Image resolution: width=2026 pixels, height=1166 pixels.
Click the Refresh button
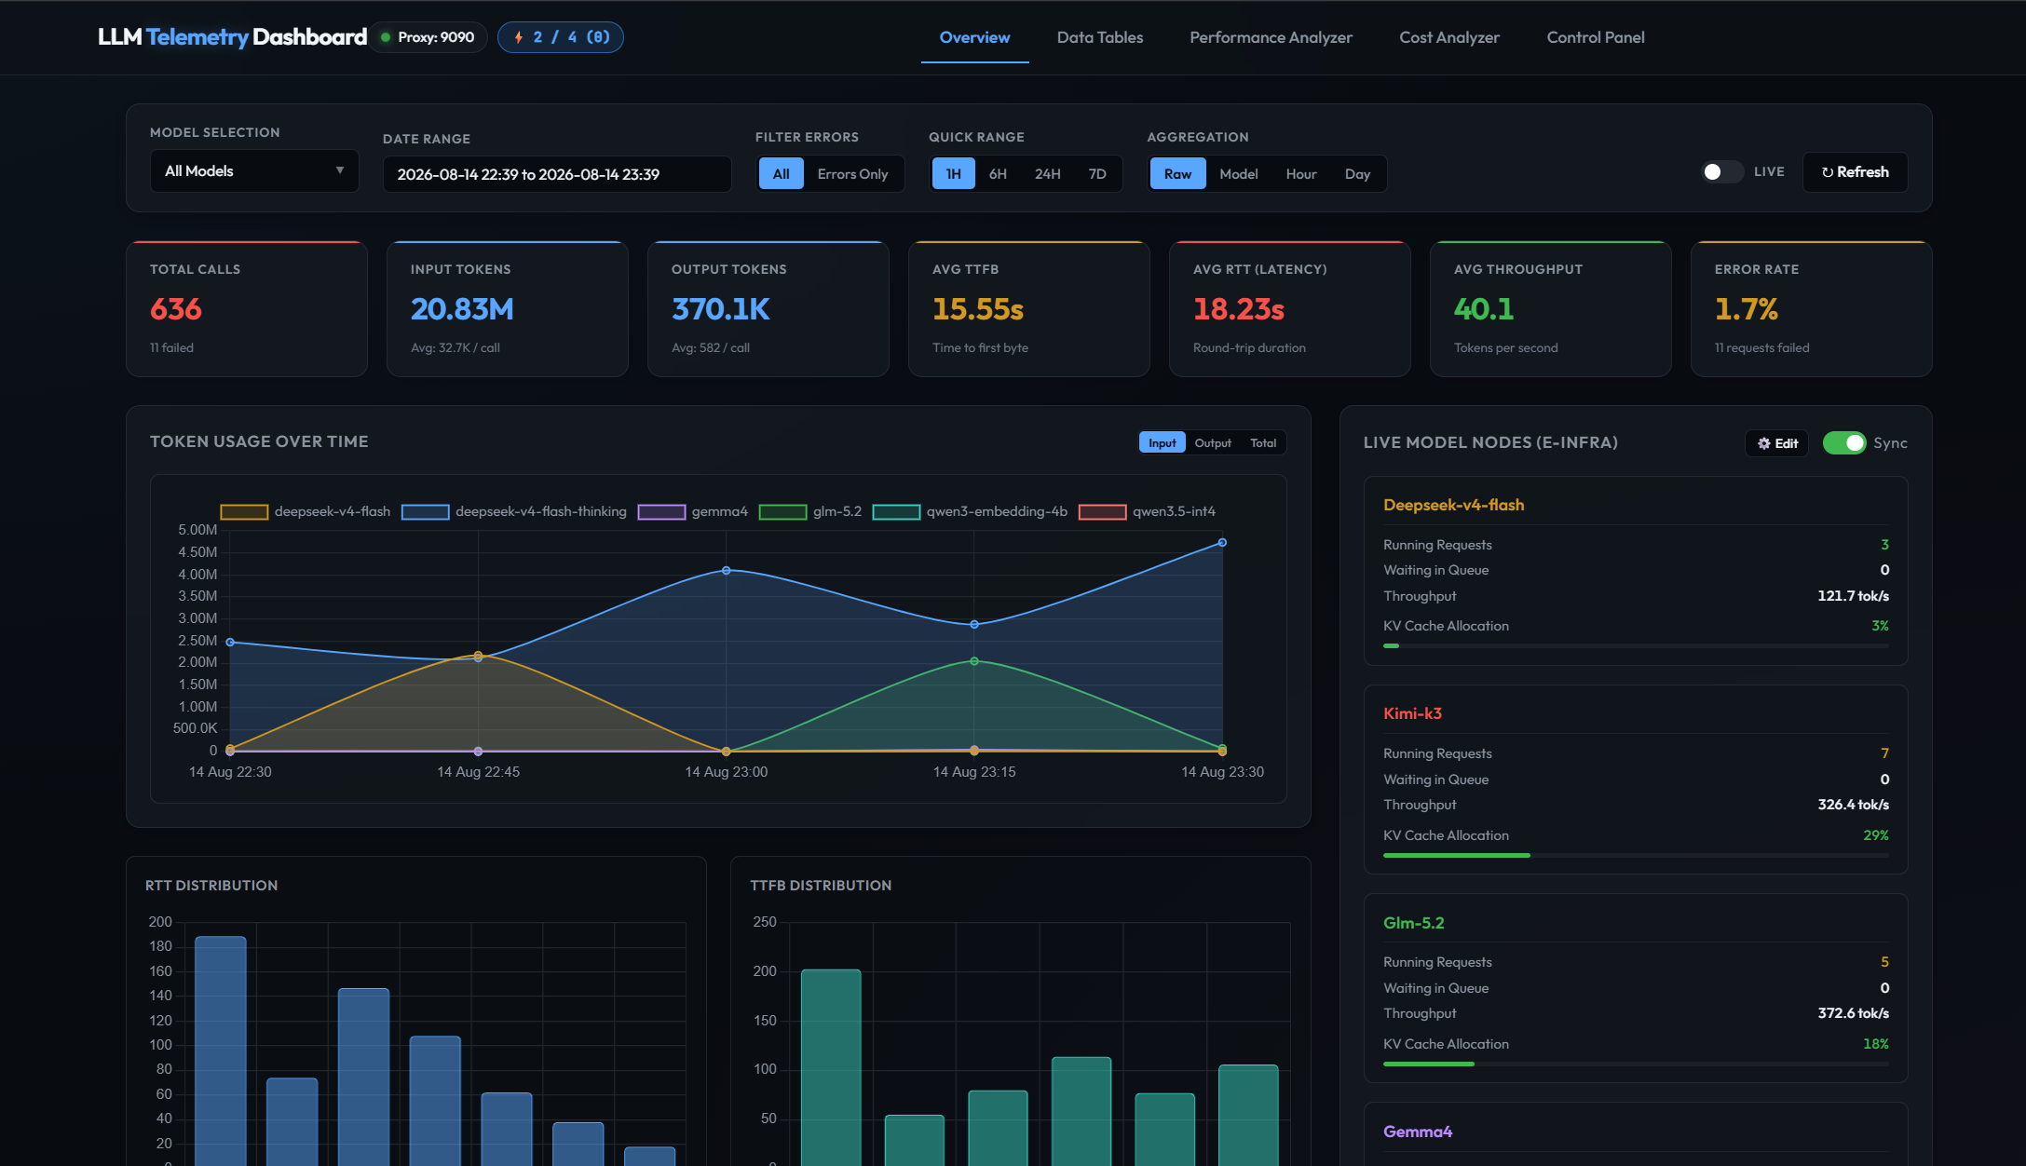[1855, 172]
